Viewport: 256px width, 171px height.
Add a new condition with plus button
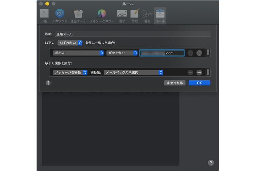click(x=199, y=53)
